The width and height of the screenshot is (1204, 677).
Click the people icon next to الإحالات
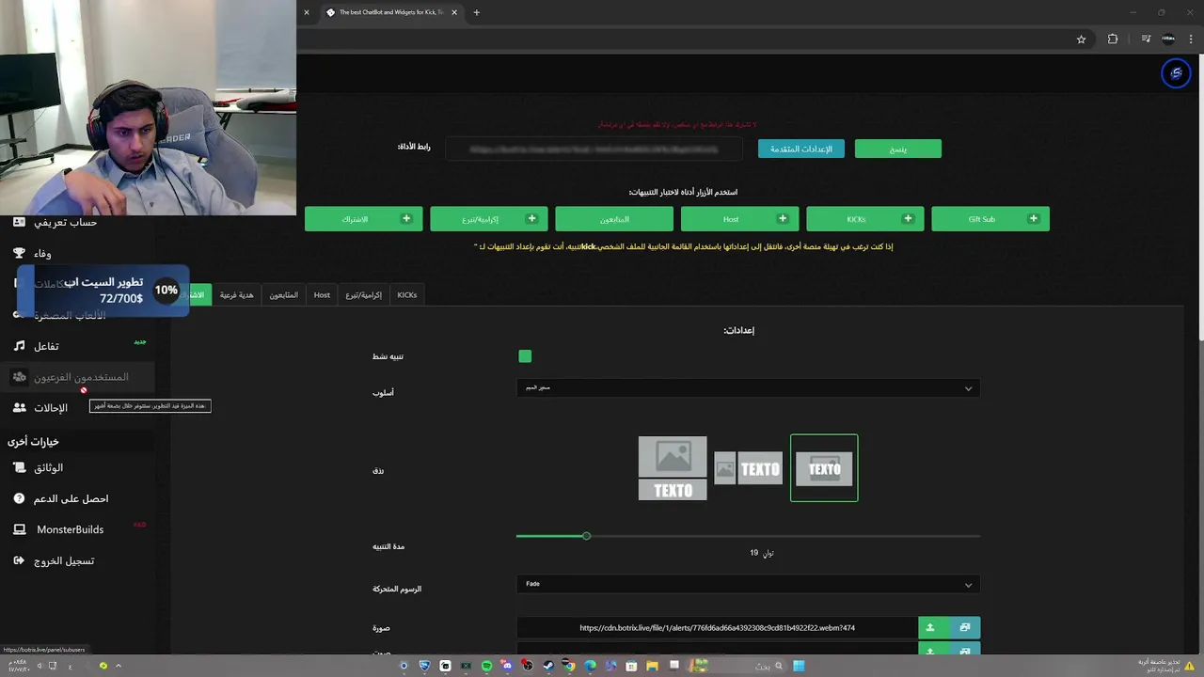coord(19,408)
